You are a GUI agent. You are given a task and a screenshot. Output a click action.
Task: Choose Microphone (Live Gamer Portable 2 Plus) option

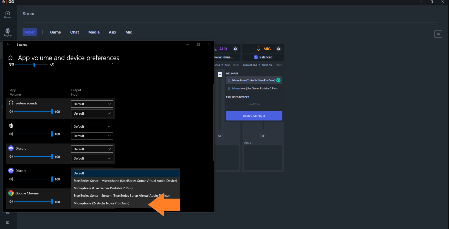point(125,188)
